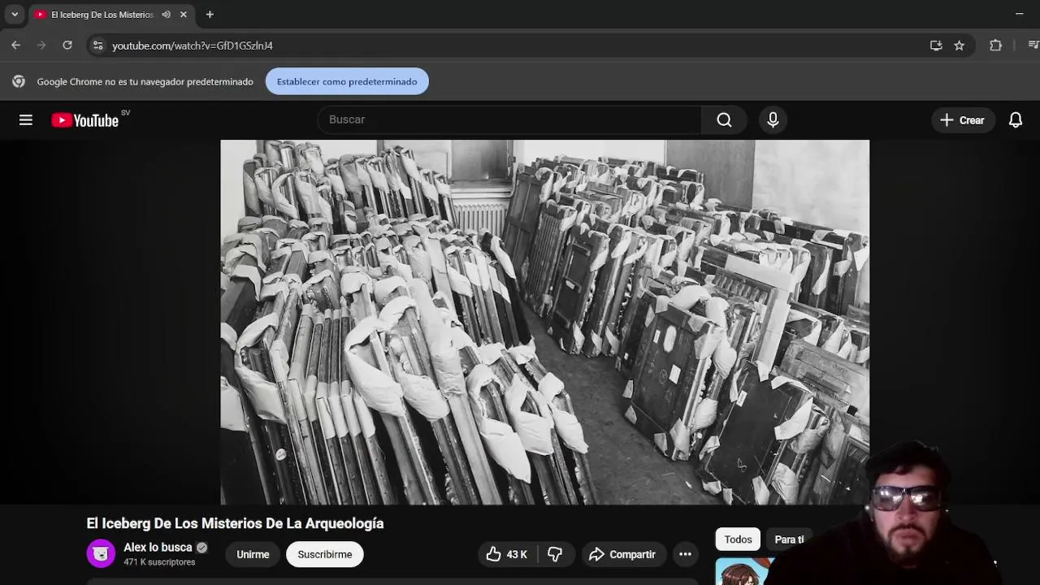Click the Compartir share button
Image resolution: width=1040 pixels, height=585 pixels.
click(622, 554)
